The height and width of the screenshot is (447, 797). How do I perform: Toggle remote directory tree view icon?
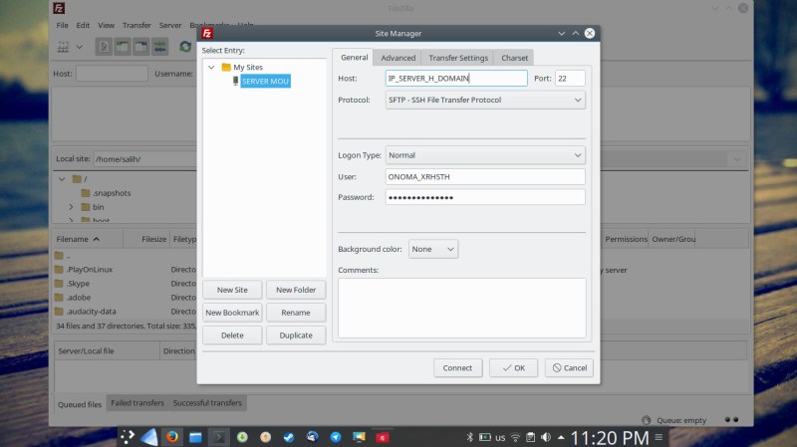[140, 47]
